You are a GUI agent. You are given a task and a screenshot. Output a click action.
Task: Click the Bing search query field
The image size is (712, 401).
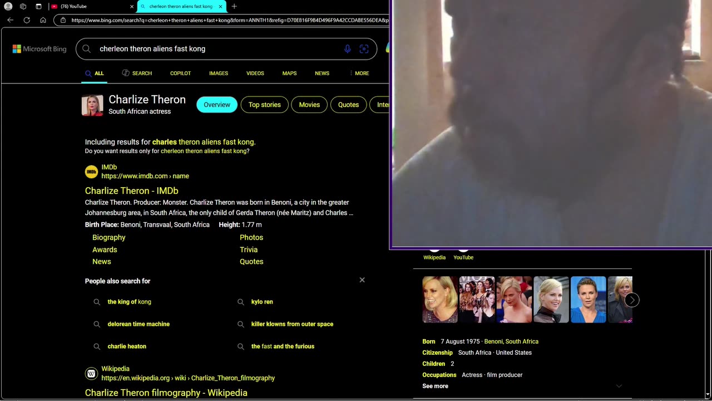217,49
